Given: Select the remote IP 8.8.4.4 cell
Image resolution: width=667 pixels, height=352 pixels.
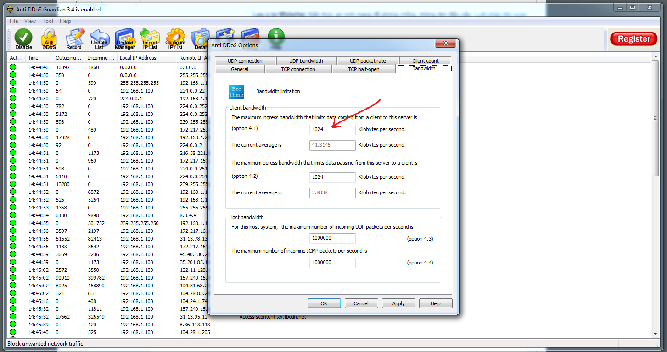Looking at the screenshot, I should click(188, 215).
